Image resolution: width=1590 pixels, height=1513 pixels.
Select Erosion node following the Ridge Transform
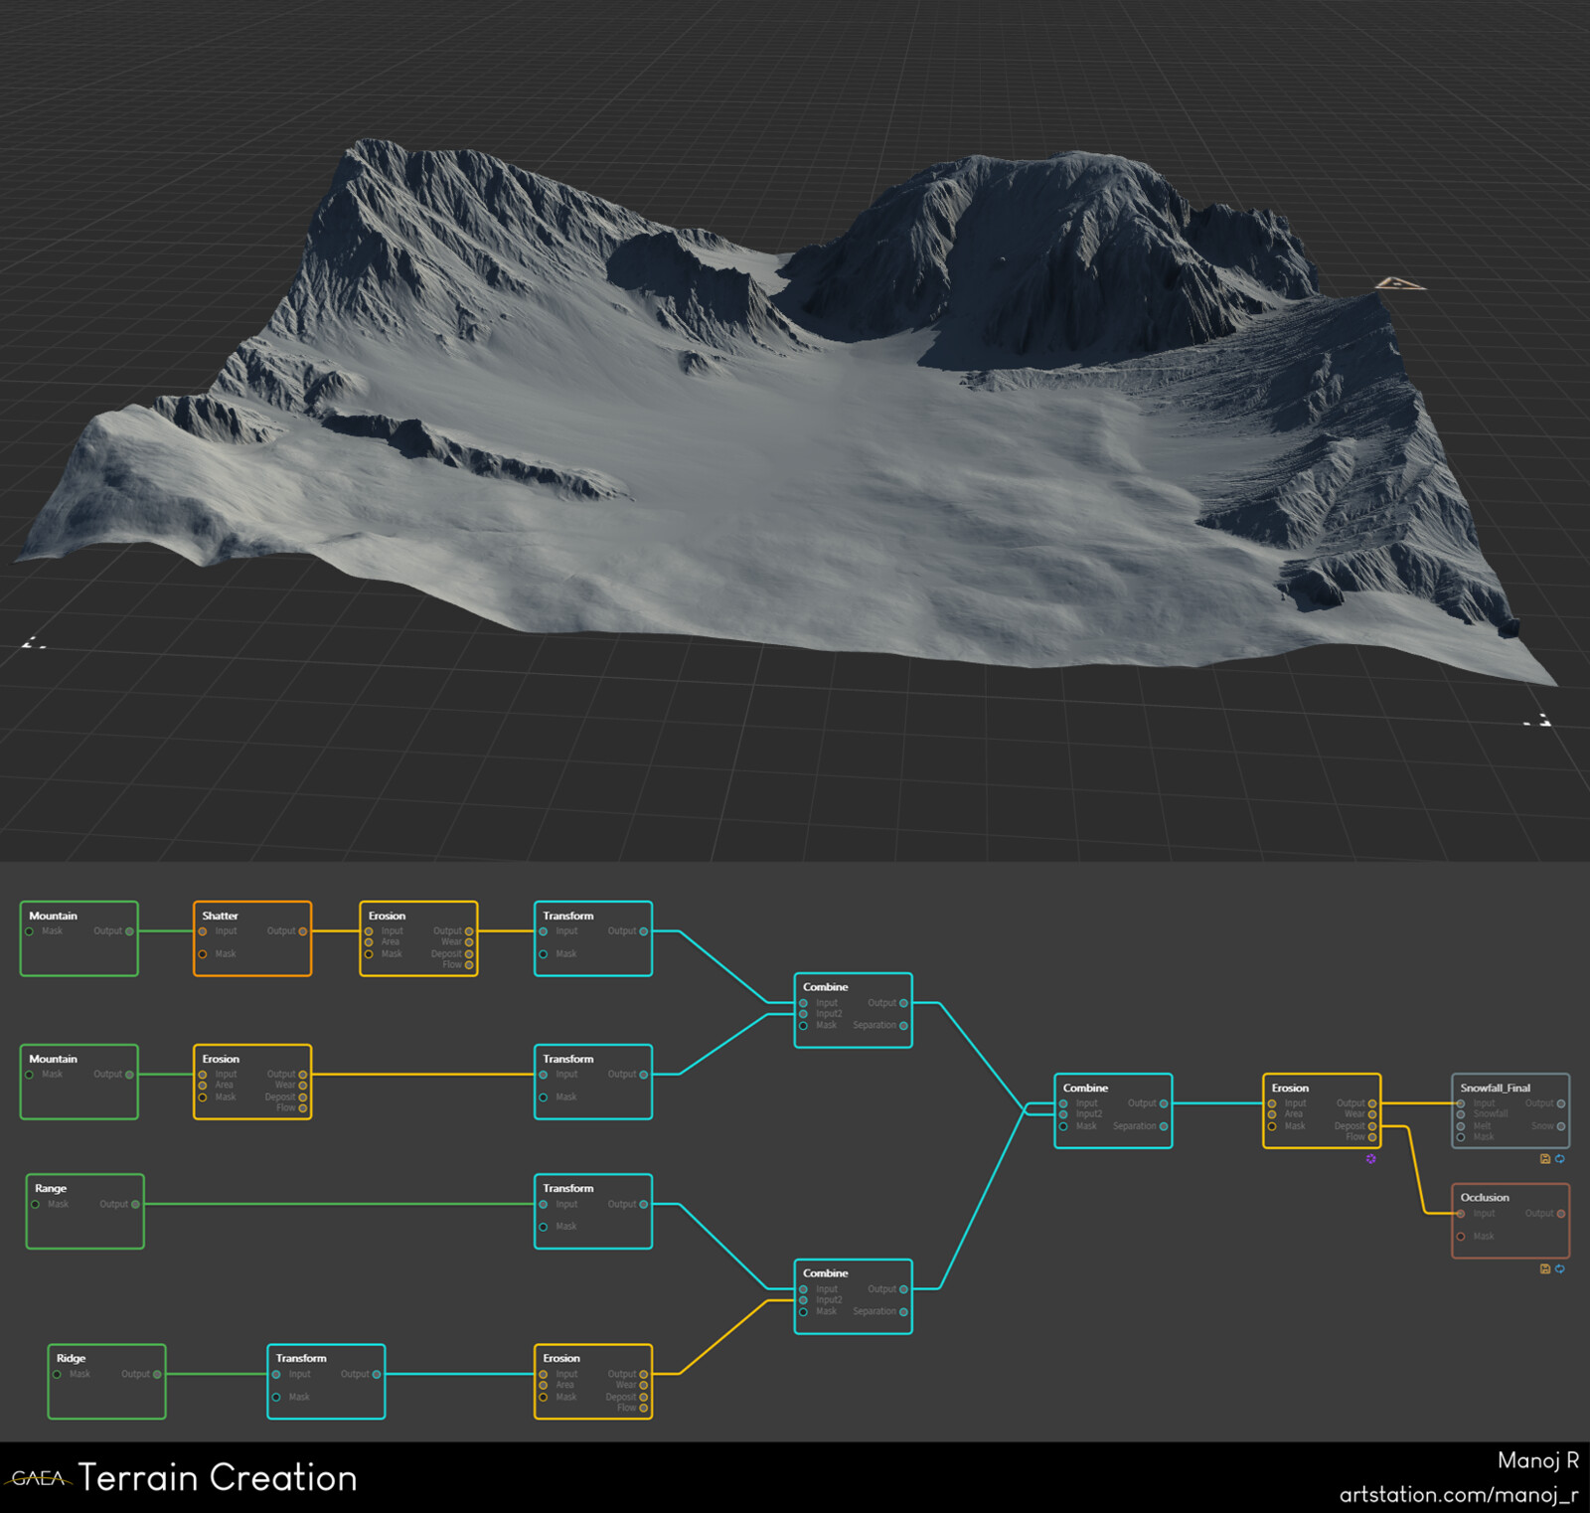(593, 1382)
